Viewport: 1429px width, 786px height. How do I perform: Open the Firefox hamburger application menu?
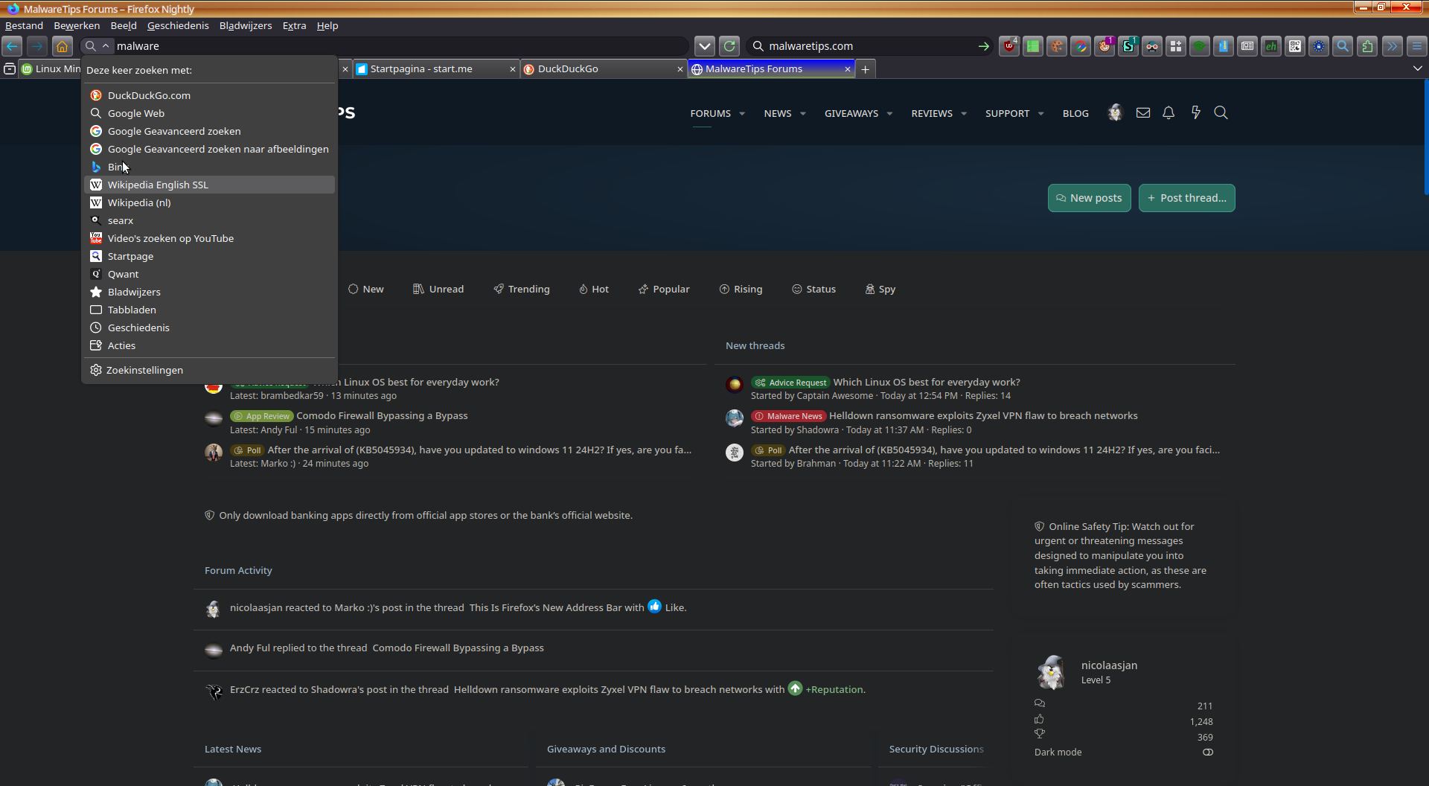pyautogui.click(x=1417, y=46)
